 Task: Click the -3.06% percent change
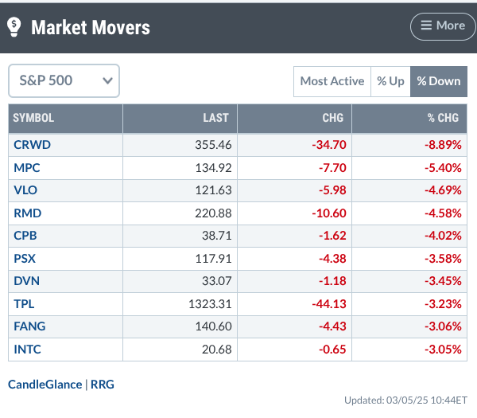click(x=444, y=326)
